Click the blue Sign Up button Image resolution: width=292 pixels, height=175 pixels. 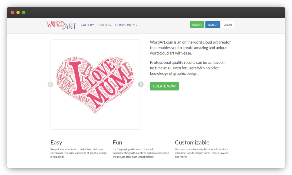coord(213,25)
